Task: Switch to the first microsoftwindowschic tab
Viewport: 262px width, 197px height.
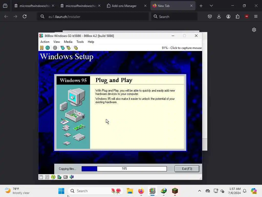Action: (34, 6)
